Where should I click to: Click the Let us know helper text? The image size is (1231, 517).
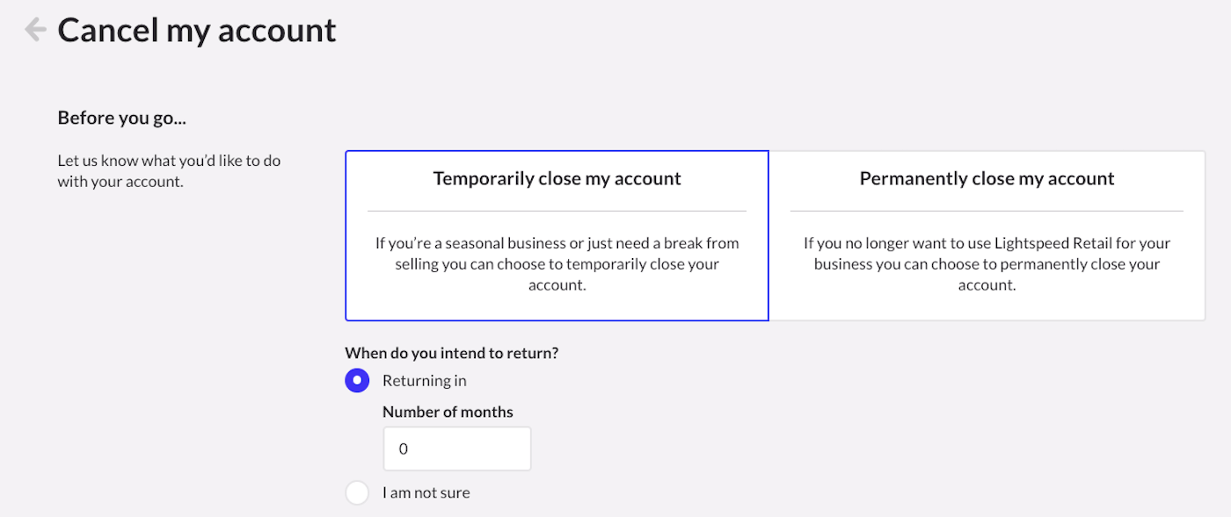click(x=169, y=171)
